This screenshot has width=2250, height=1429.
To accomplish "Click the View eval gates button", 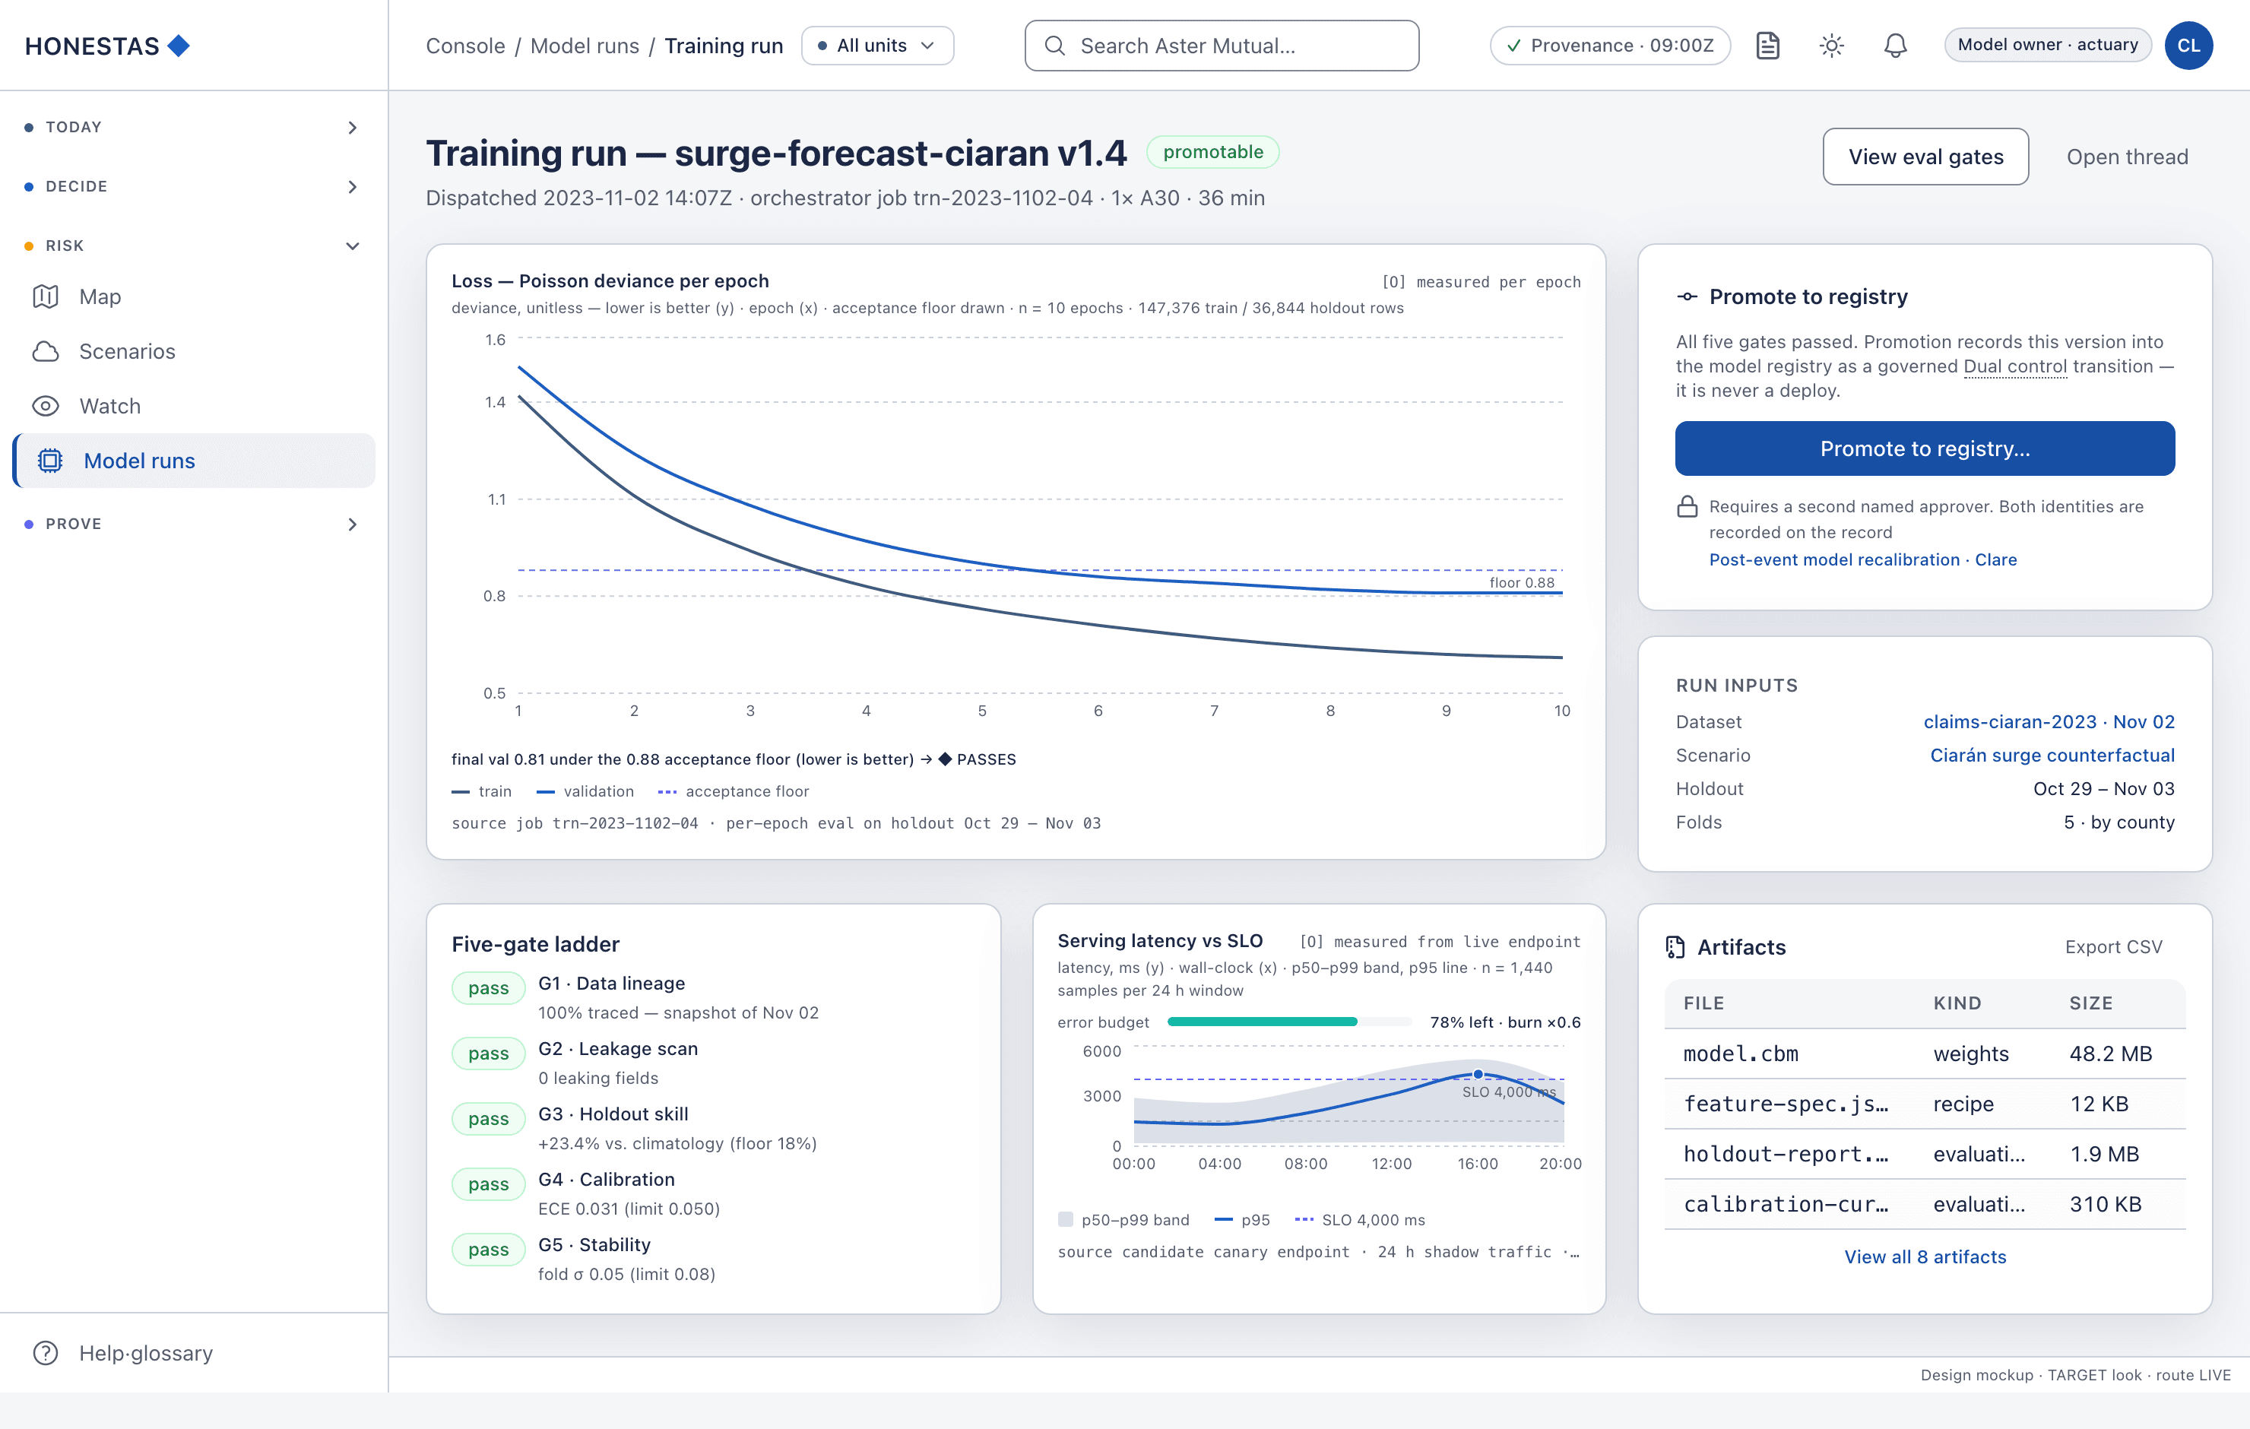I will click(x=1925, y=156).
